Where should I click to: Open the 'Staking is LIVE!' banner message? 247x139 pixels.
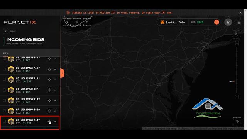(x=122, y=13)
